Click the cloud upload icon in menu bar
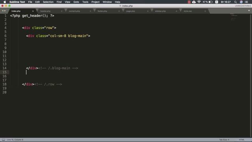 [x=194, y=2]
